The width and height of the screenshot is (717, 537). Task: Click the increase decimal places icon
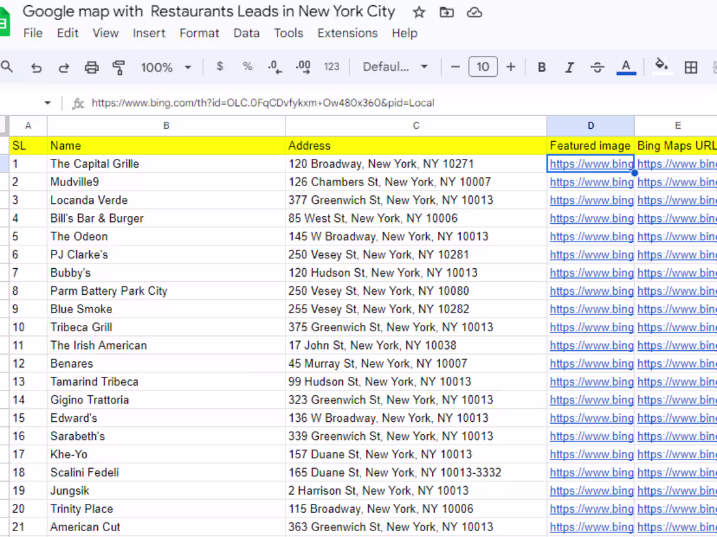coord(302,67)
